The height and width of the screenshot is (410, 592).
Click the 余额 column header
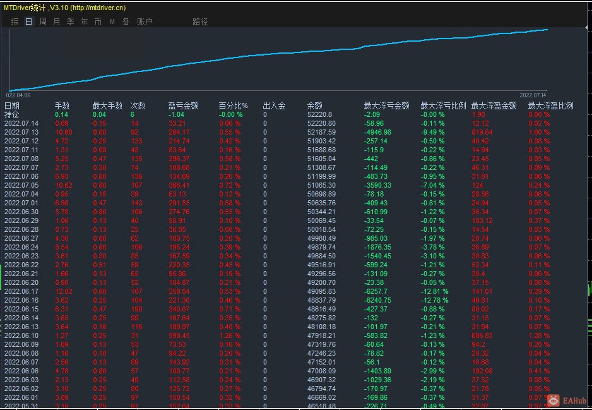coord(314,106)
